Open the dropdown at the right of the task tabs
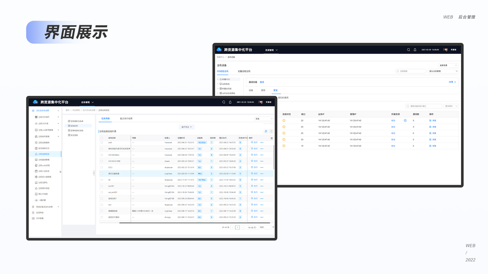This screenshot has width=488, height=274. [x=264, y=119]
